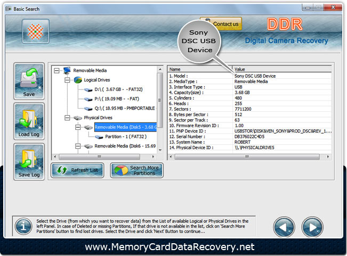This screenshot has height=256, width=347.
Task: Click the Sectors value 7711200
Action: (243, 109)
